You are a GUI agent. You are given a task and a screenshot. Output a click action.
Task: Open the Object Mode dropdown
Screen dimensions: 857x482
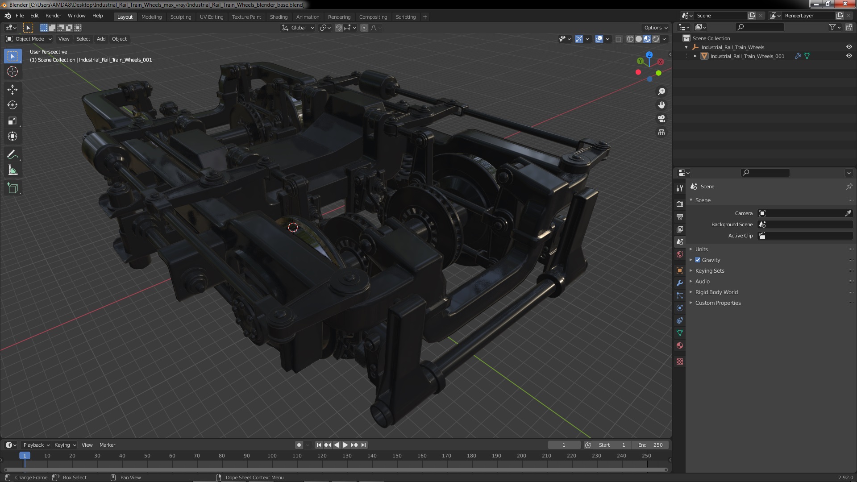click(x=29, y=39)
